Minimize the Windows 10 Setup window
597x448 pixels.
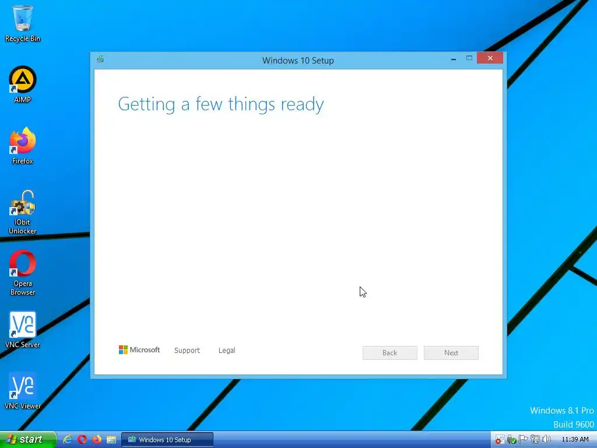point(454,59)
